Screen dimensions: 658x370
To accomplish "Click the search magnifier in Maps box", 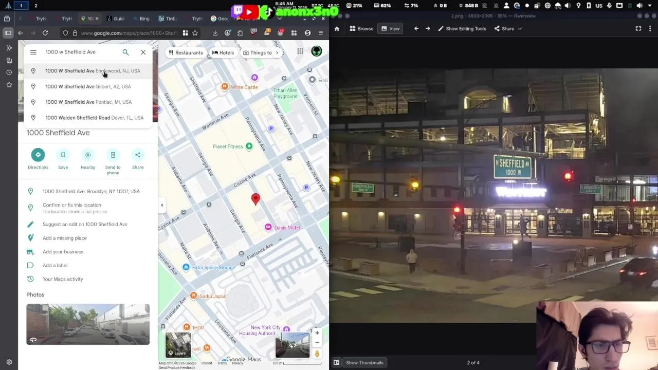I will coord(125,52).
